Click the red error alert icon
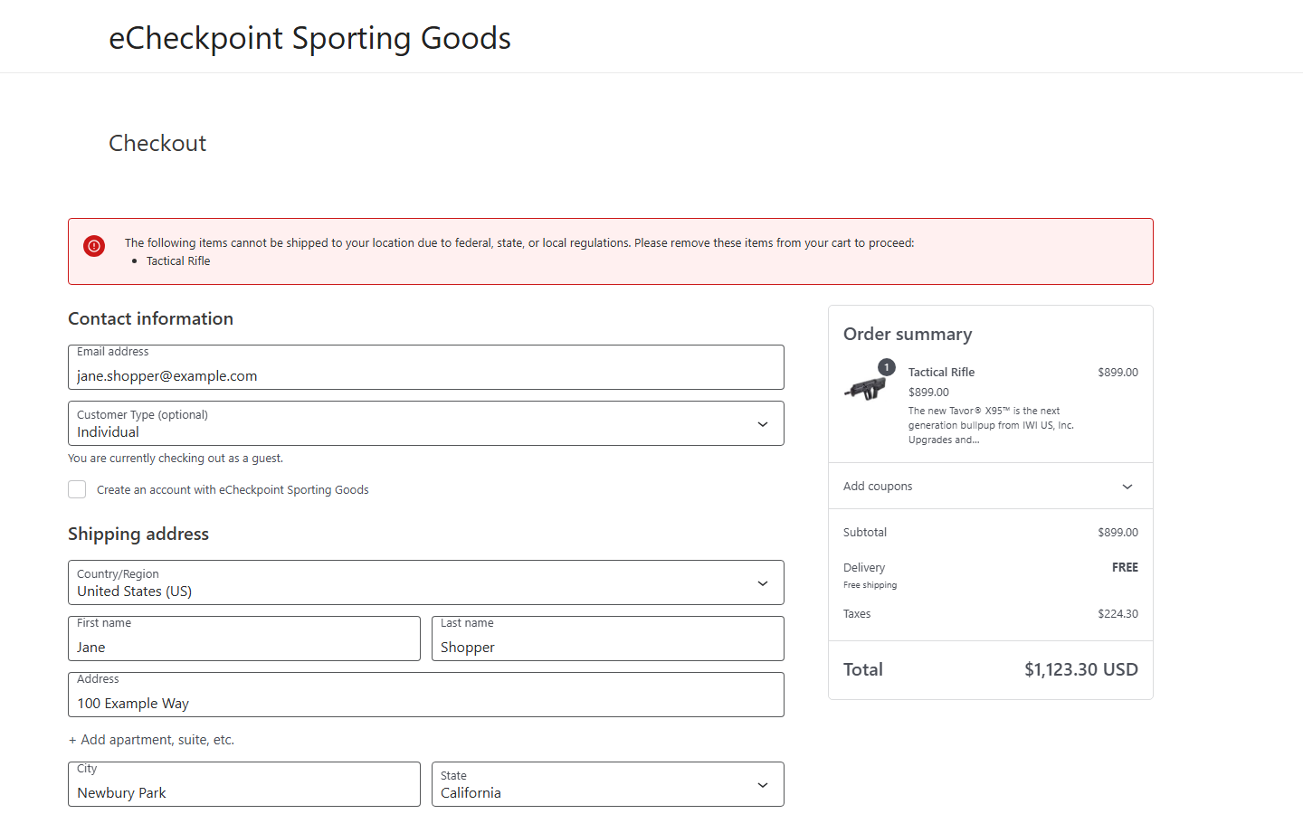The height and width of the screenshot is (814, 1303). (x=94, y=246)
